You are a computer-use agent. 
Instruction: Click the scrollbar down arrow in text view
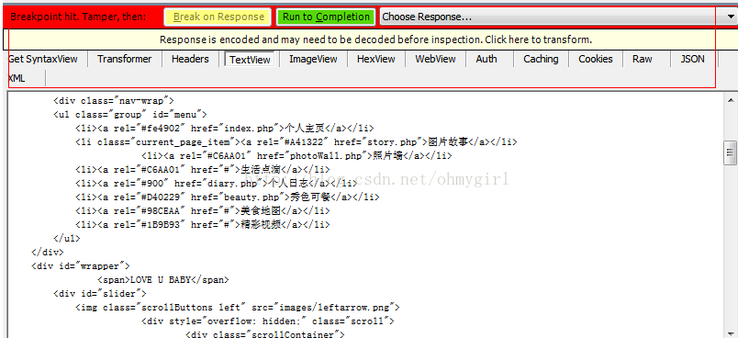tap(731, 332)
